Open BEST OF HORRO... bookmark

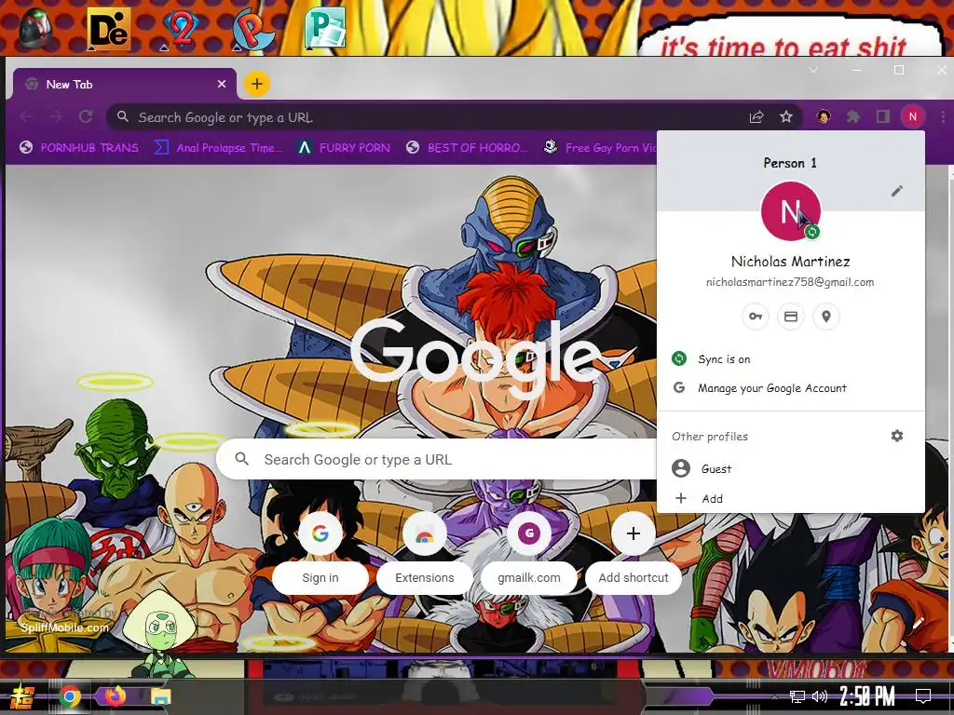(468, 148)
